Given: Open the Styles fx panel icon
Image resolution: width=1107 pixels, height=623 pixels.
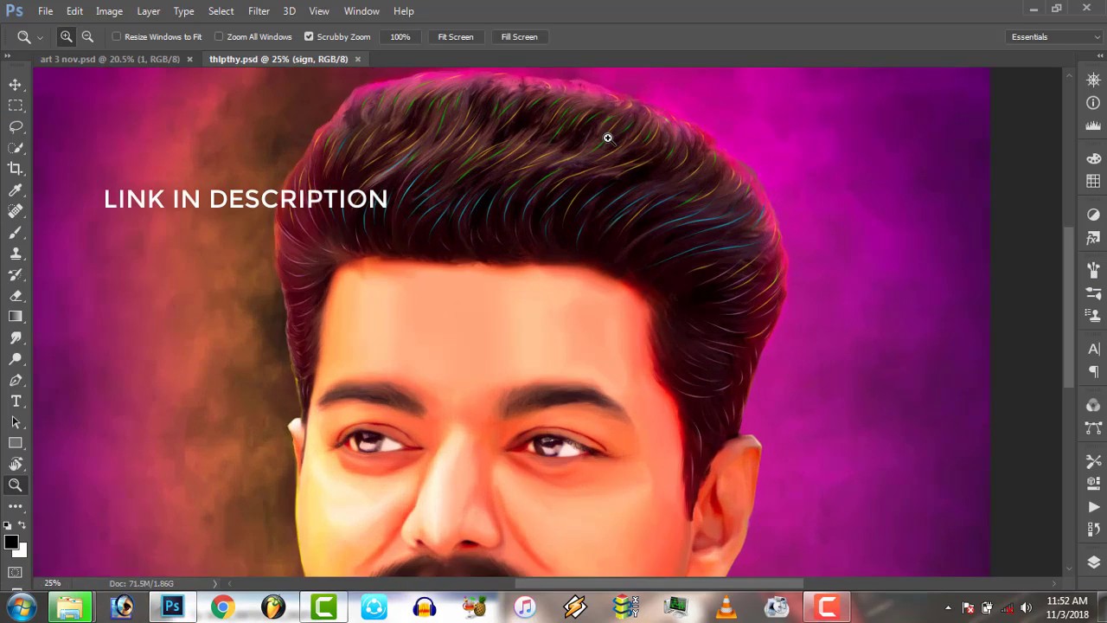Looking at the screenshot, I should point(1093,238).
